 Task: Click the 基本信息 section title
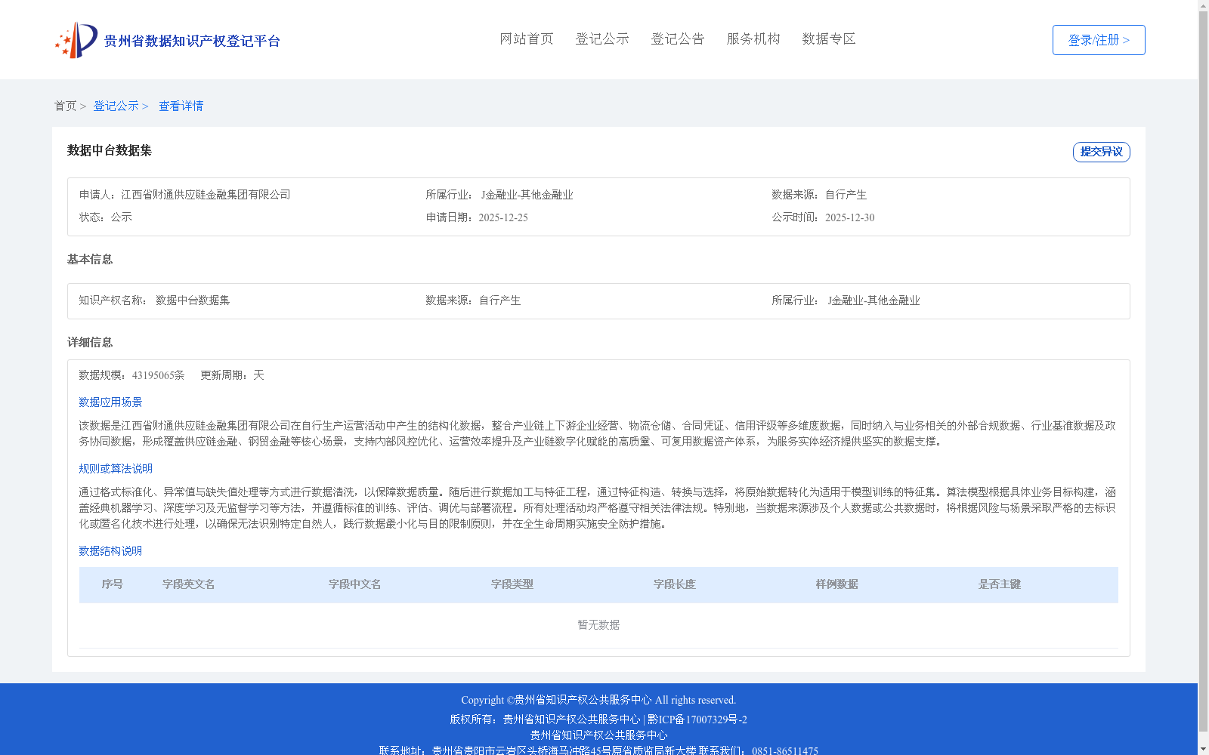(x=90, y=260)
